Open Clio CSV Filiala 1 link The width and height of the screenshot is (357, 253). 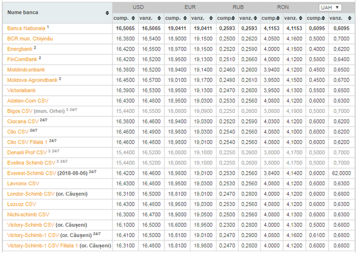pyautogui.click(x=27, y=143)
